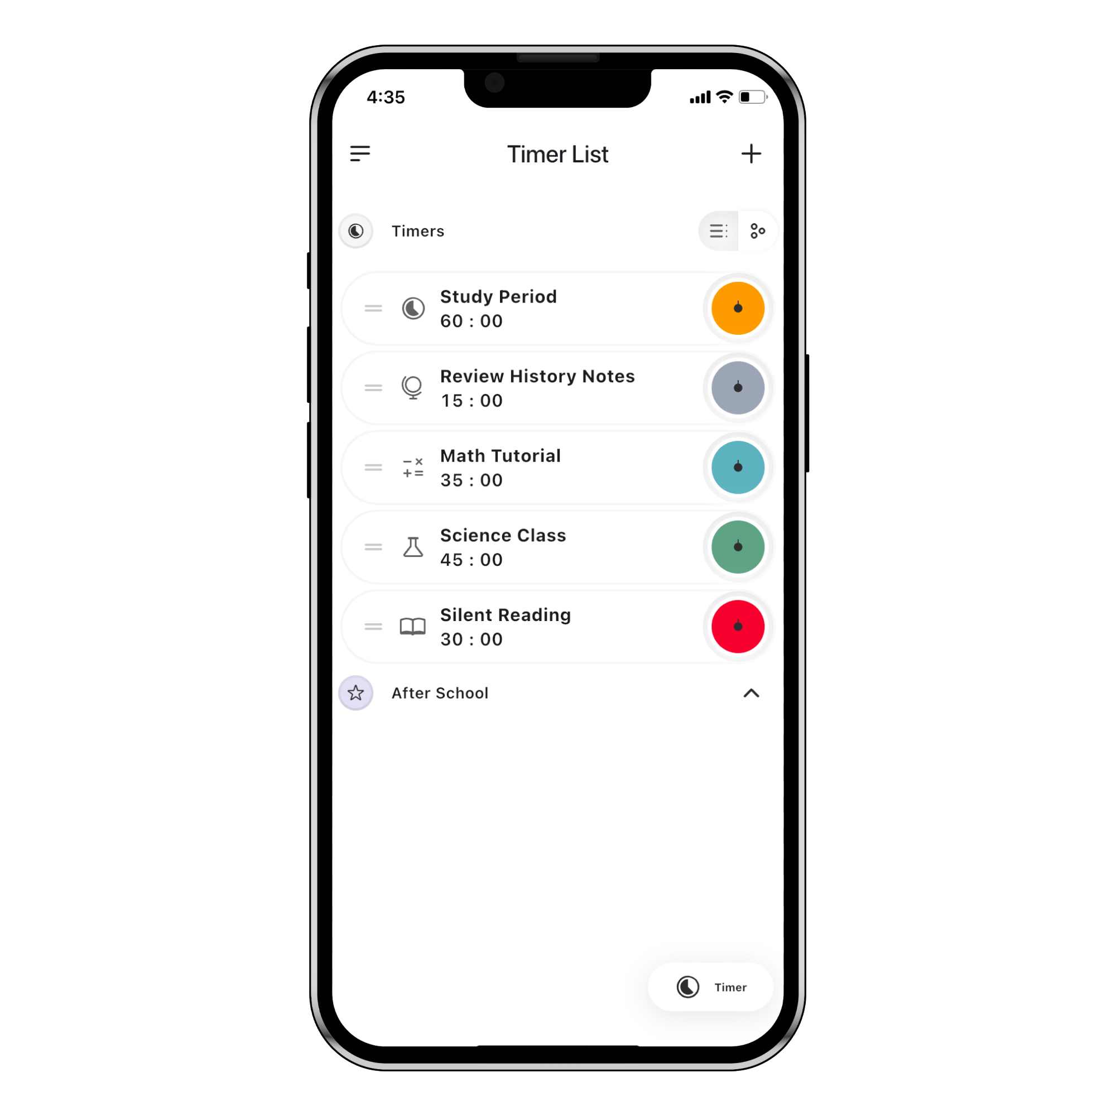The width and height of the screenshot is (1116, 1116).
Task: Click the star icon next to After School
Action: click(x=357, y=693)
